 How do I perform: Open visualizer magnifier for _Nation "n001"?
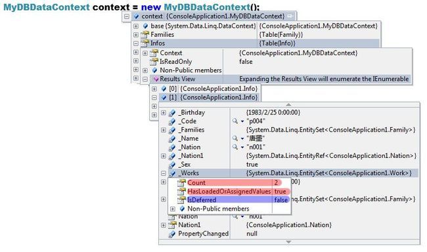pos(235,147)
